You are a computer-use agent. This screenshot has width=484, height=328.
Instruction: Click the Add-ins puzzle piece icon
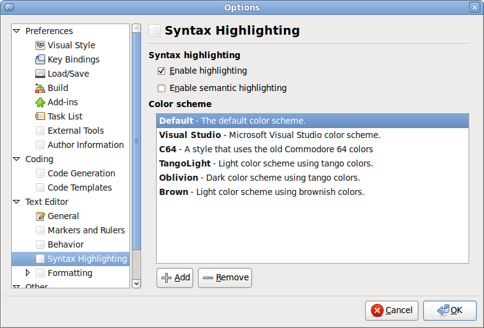point(40,102)
